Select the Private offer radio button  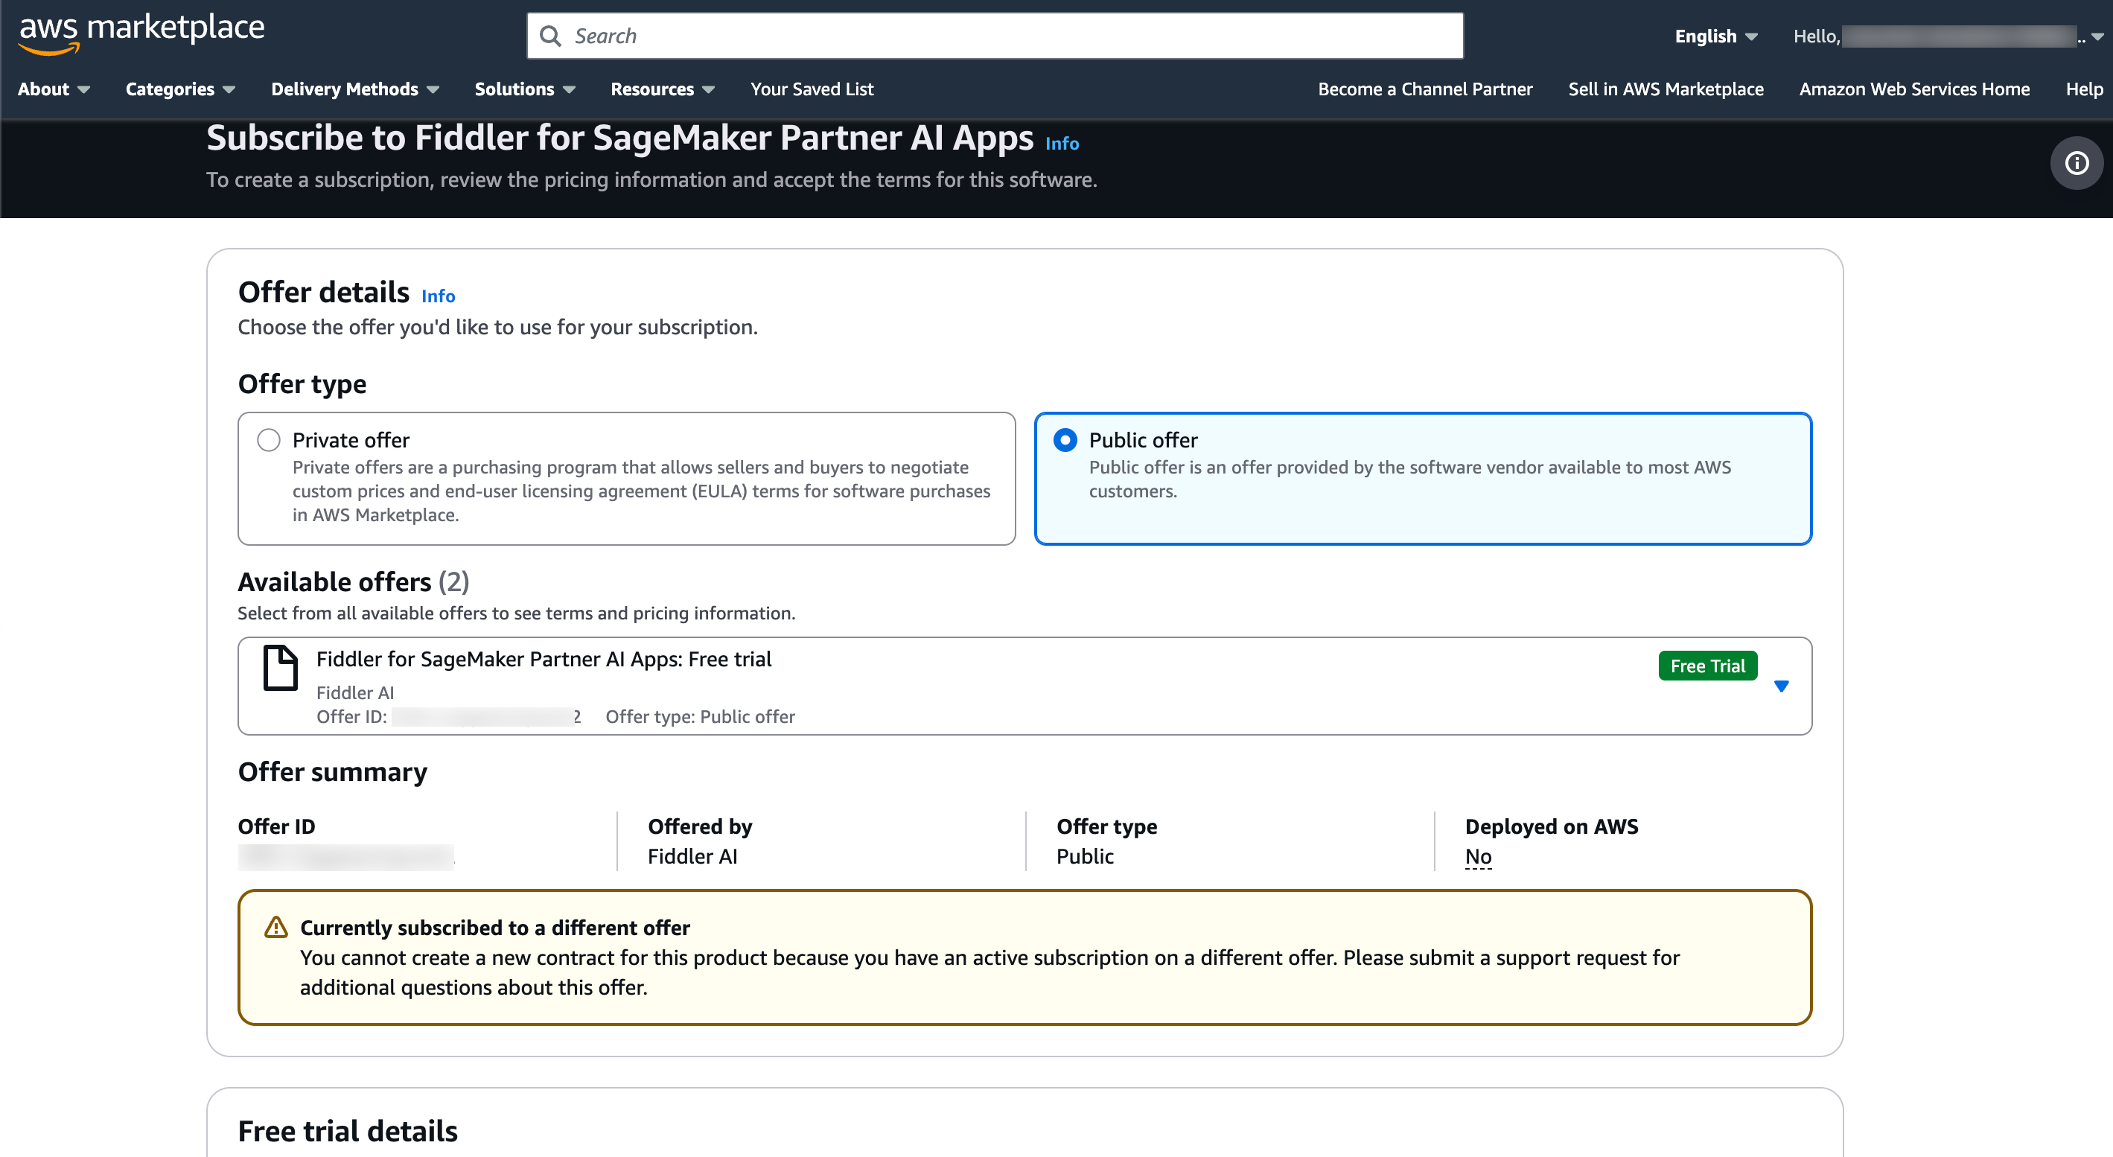pos(268,439)
